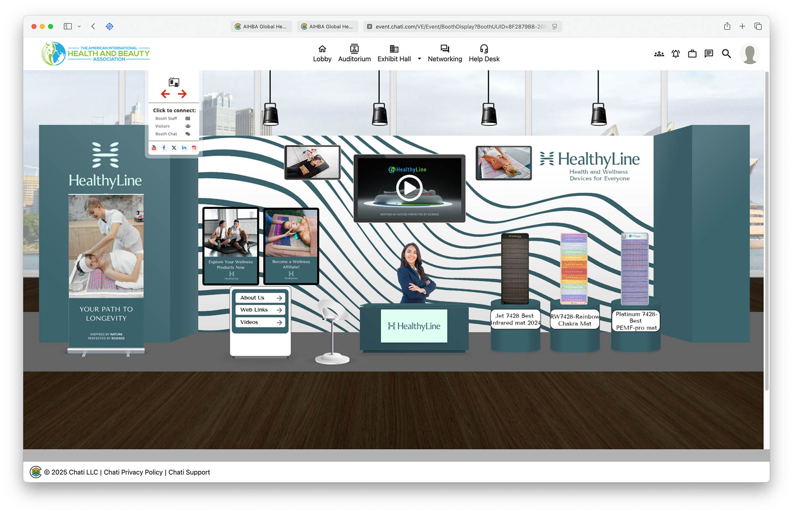Go to next booth with red right arrow
The height and width of the screenshot is (513, 793).
click(x=182, y=94)
